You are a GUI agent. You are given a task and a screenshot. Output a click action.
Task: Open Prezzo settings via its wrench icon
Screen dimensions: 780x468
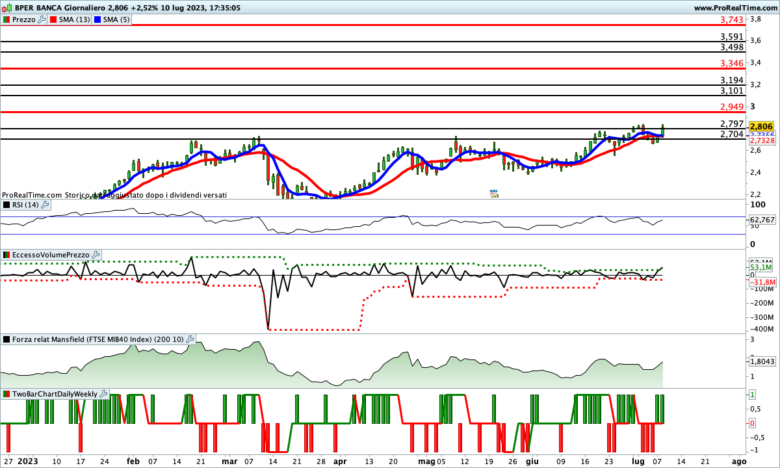[x=42, y=19]
